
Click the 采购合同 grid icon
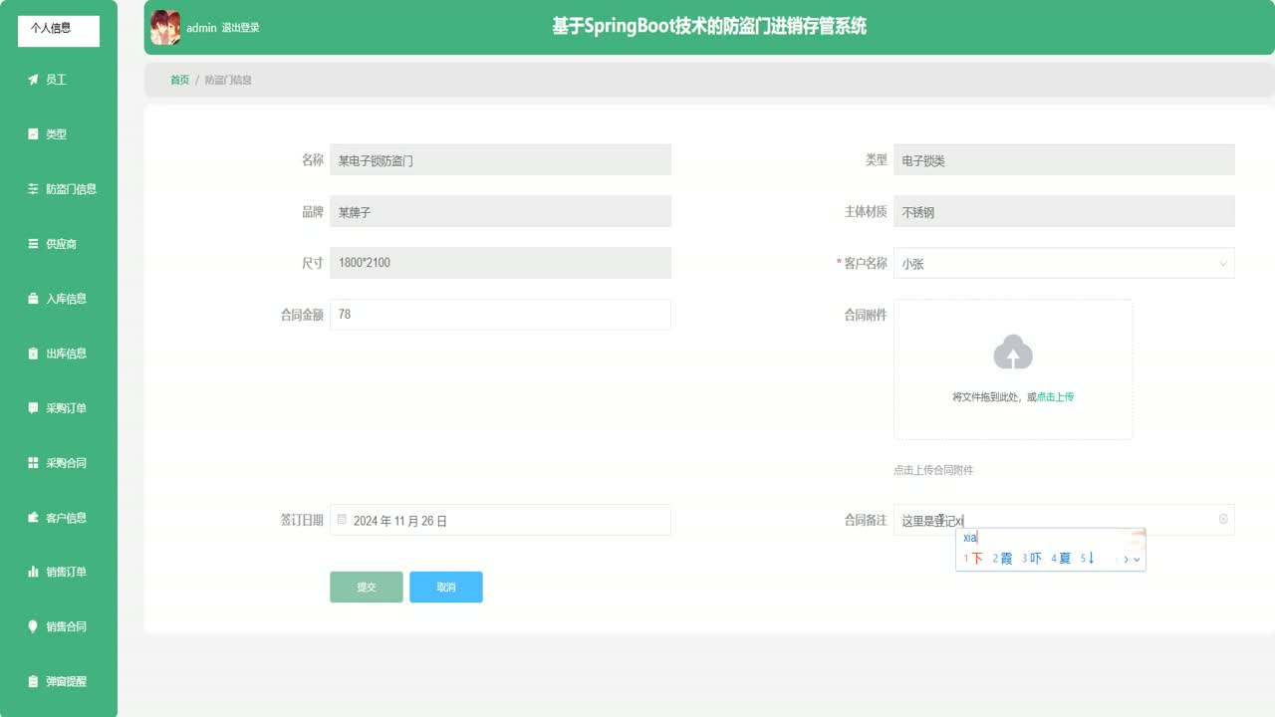[x=33, y=463]
